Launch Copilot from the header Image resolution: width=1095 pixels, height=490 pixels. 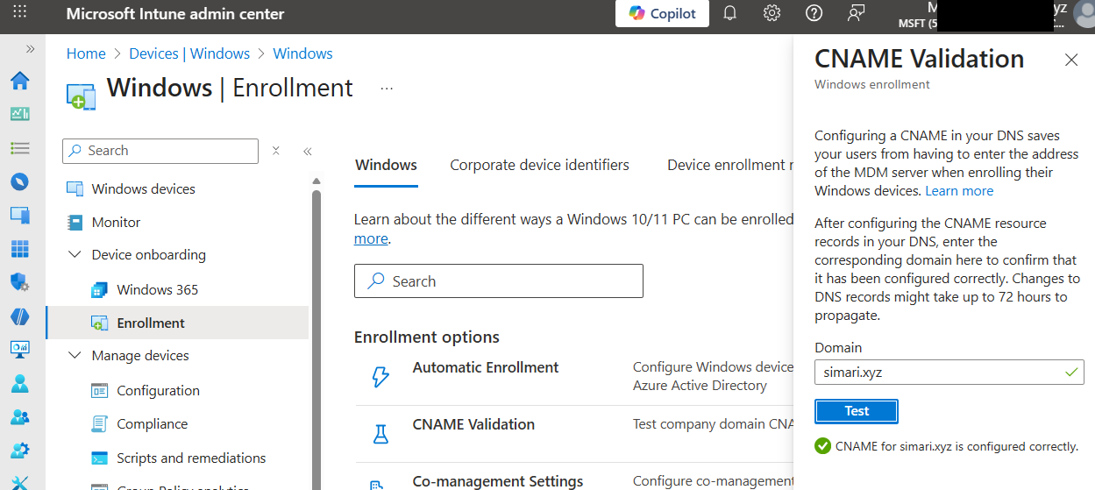coord(662,13)
